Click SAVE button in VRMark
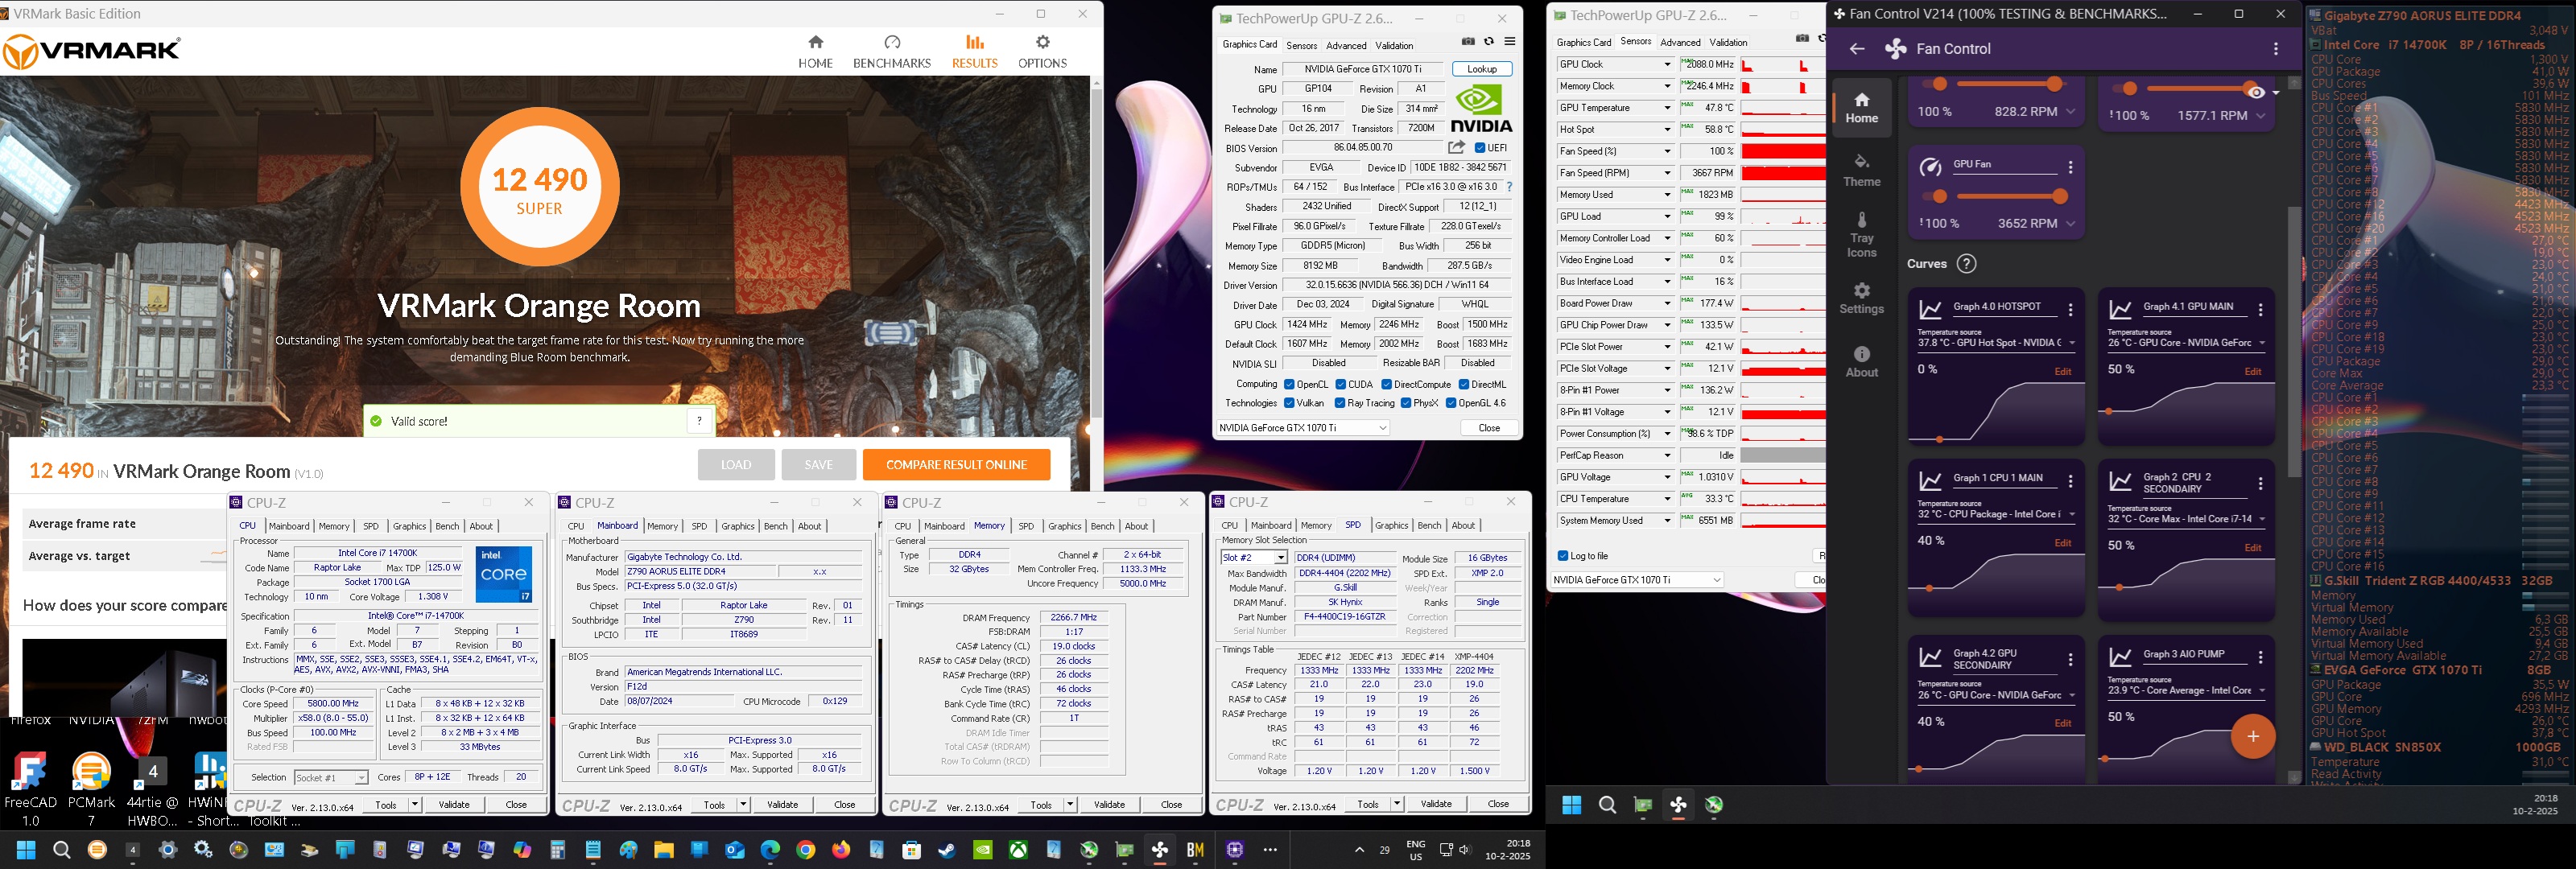 point(818,465)
